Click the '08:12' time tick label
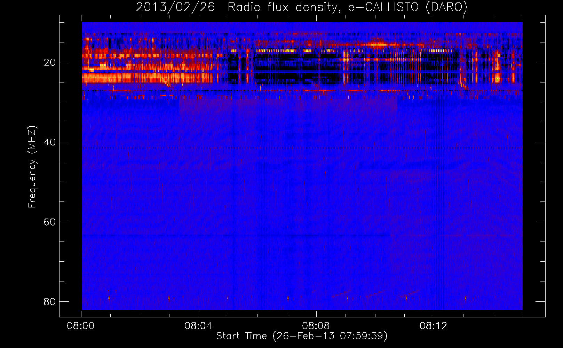The image size is (563, 348). coord(433,326)
